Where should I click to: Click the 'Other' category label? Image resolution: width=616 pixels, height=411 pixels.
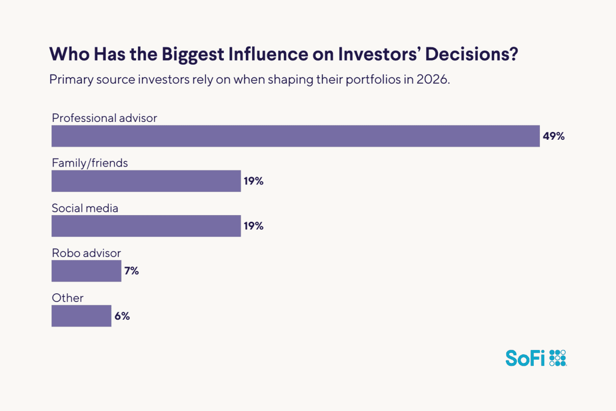click(x=68, y=298)
